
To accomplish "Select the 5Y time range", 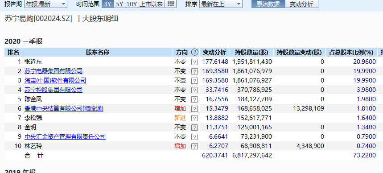I will 119,4.
